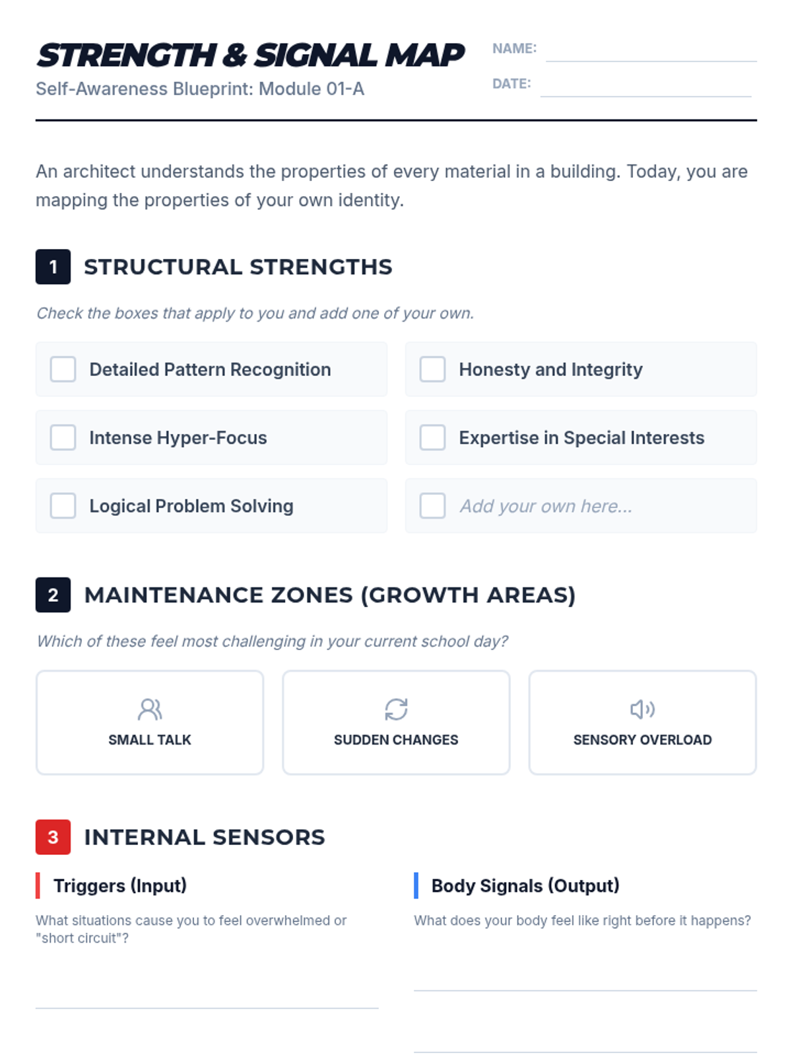
Task: Tick Expertise in Special Interests checkbox
Action: 433,437
